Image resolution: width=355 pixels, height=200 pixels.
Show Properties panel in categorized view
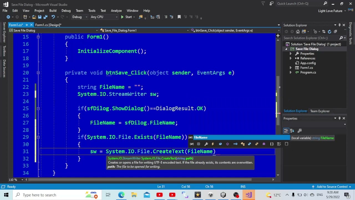pyautogui.click(x=286, y=131)
